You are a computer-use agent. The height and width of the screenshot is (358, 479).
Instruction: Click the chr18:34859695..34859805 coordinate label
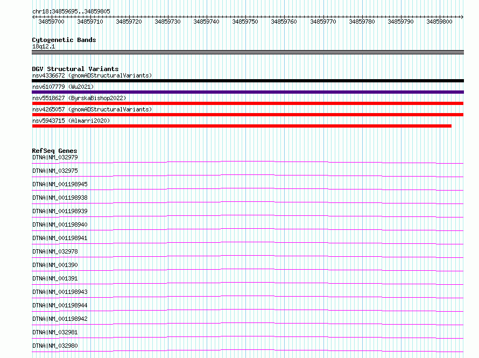[x=71, y=12]
